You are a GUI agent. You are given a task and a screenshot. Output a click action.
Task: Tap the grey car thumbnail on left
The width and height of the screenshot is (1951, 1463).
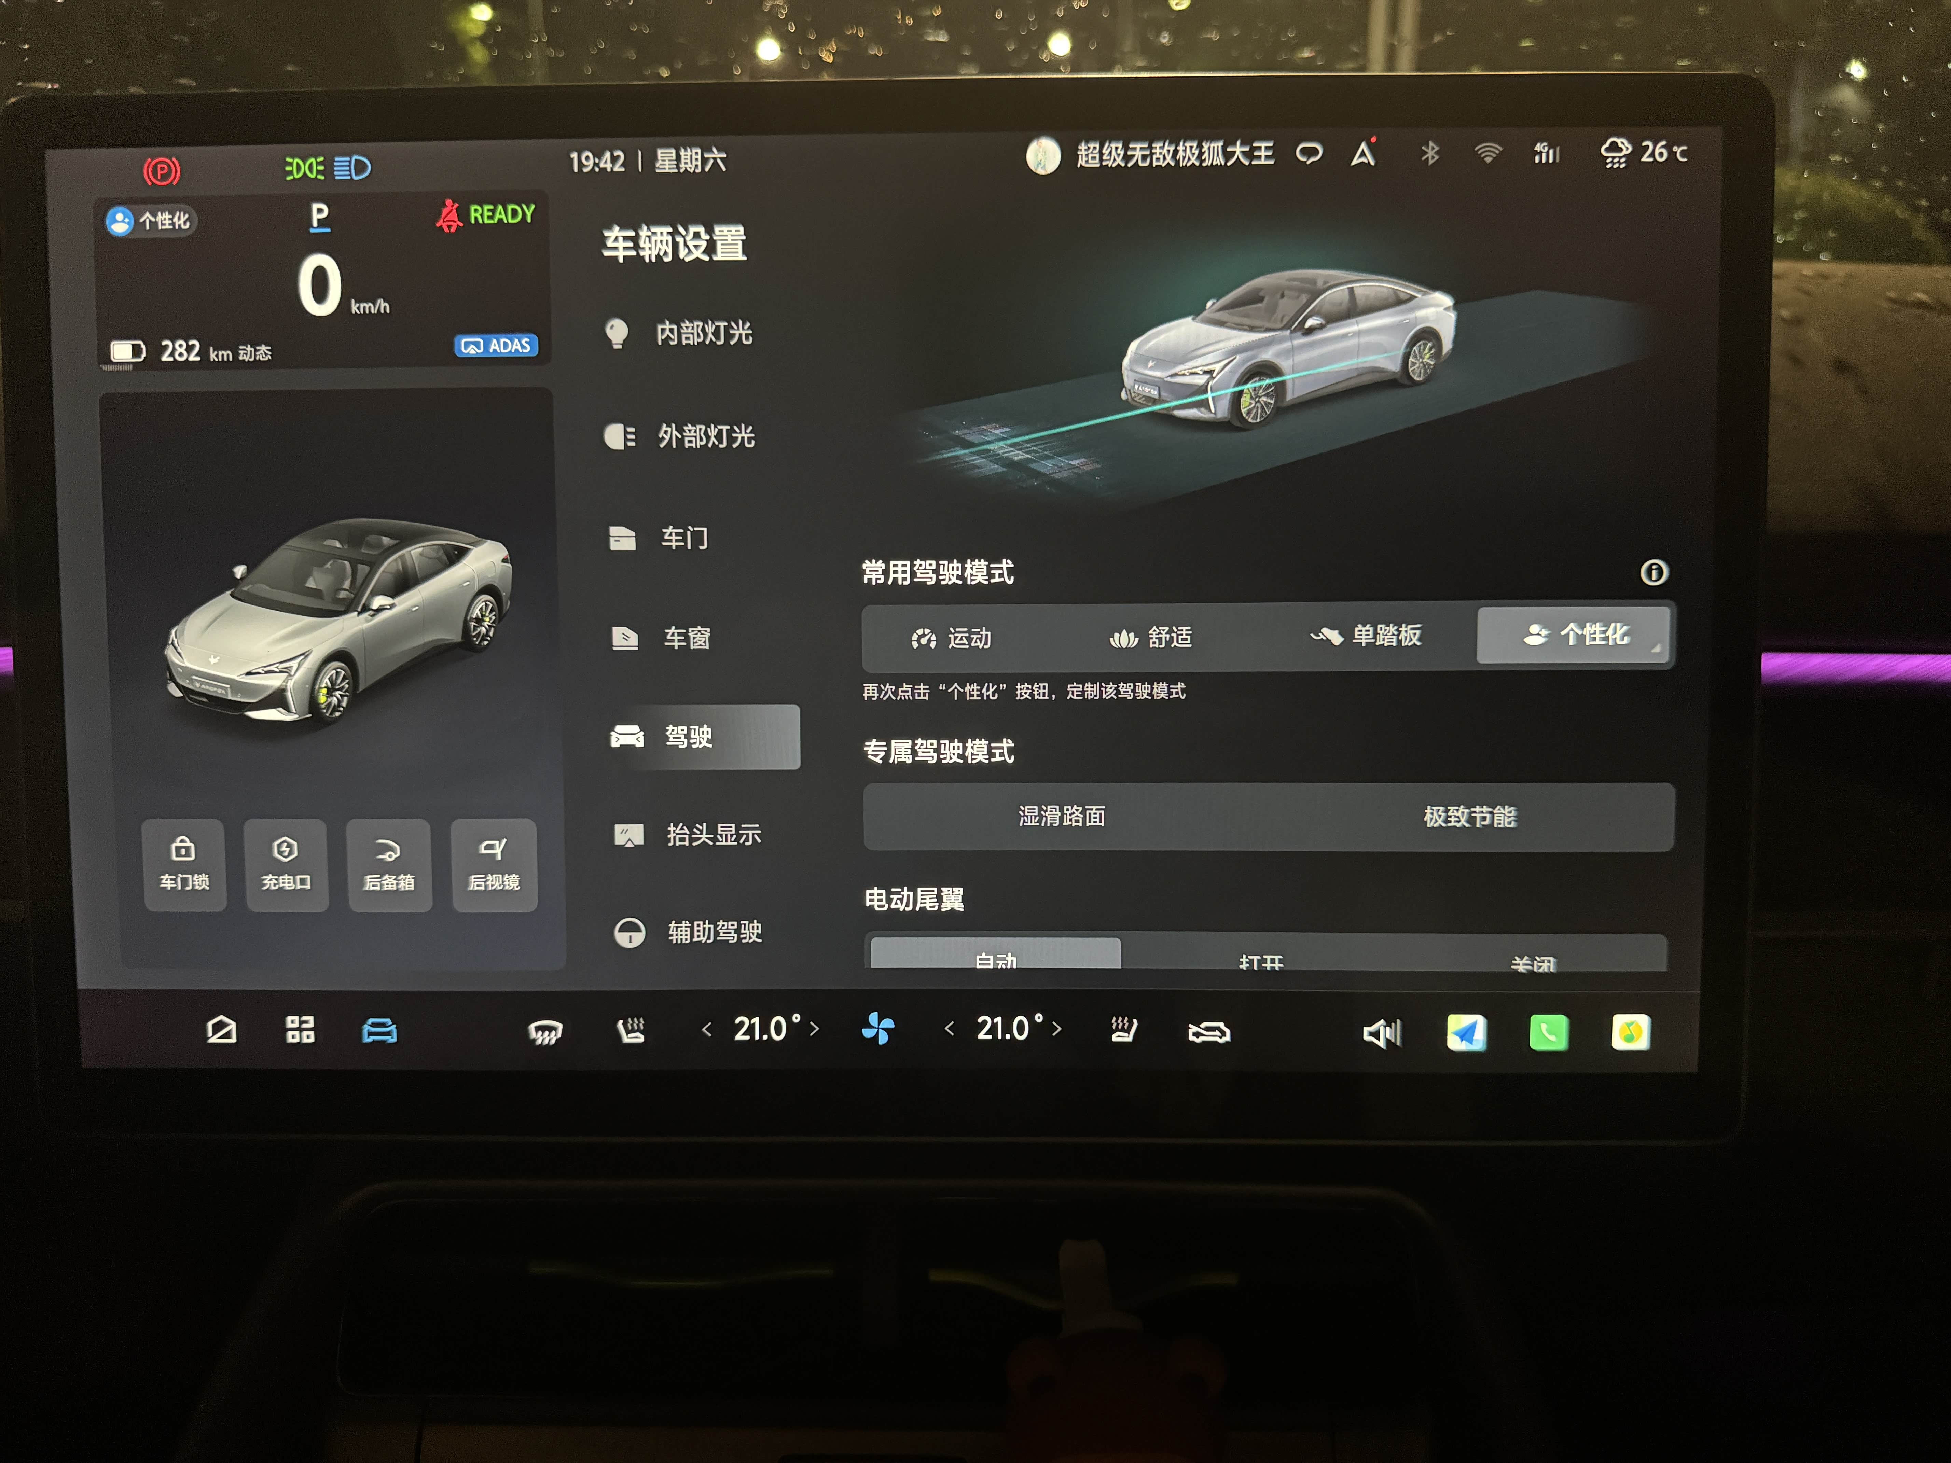340,622
